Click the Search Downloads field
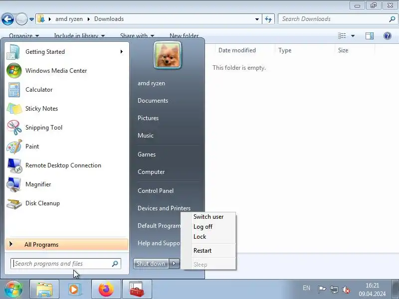This screenshot has height=299, width=399. 338,19
